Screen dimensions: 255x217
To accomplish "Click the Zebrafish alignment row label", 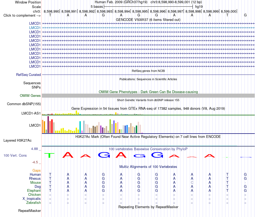I will pos(34,203).
